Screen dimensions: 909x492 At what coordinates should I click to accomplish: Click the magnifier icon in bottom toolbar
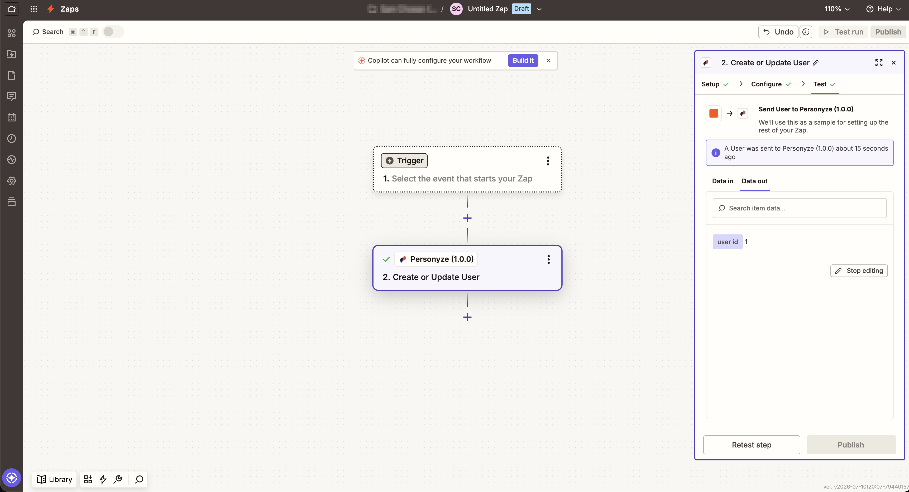click(139, 479)
